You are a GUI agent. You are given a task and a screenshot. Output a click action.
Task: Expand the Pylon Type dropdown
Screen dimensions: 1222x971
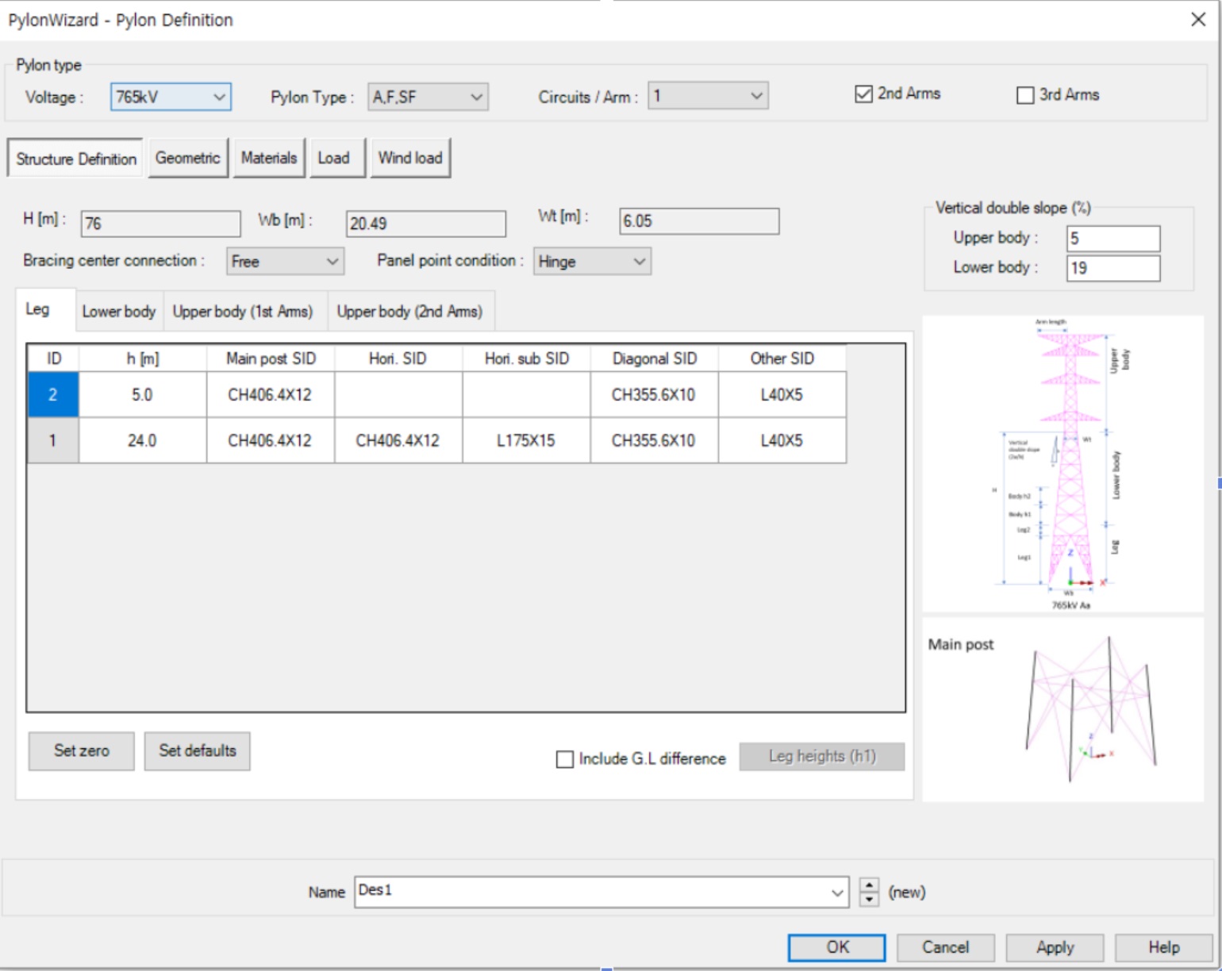click(428, 97)
